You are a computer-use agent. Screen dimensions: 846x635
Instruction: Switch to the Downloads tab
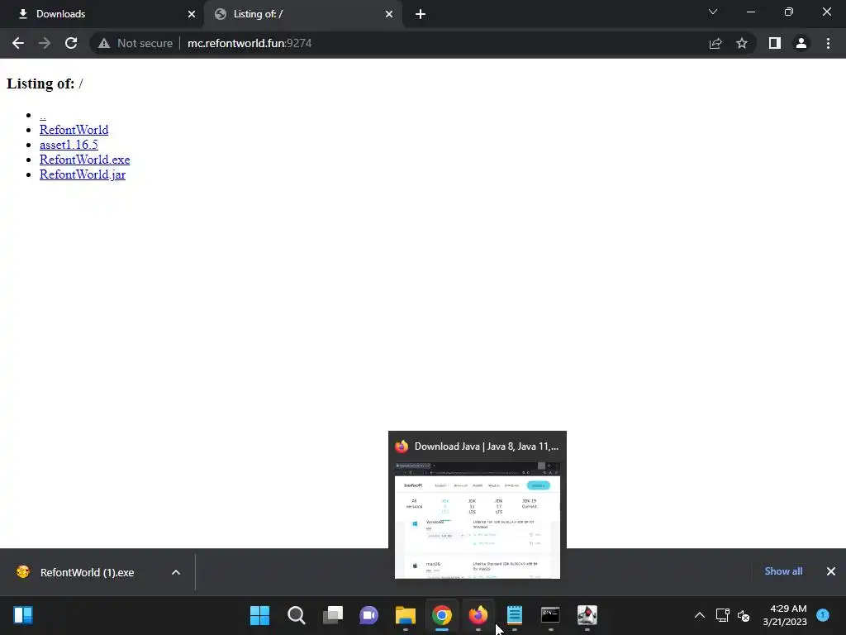102,14
